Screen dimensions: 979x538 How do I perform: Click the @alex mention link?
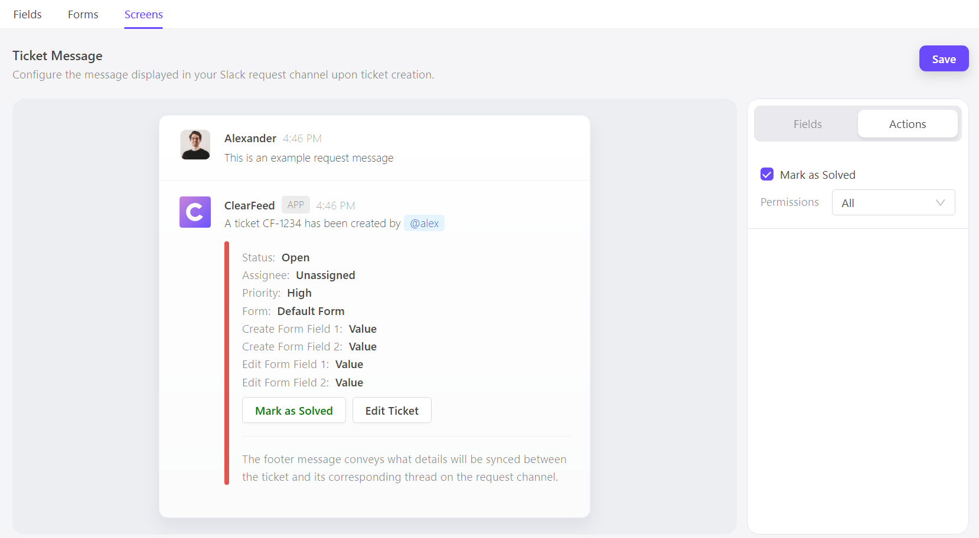[x=424, y=224]
